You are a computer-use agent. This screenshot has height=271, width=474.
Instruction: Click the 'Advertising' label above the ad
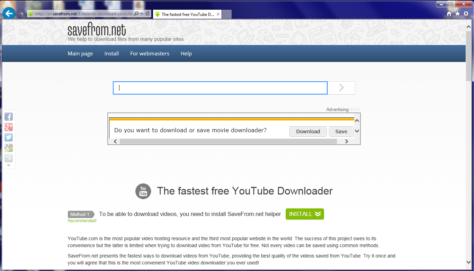337,110
